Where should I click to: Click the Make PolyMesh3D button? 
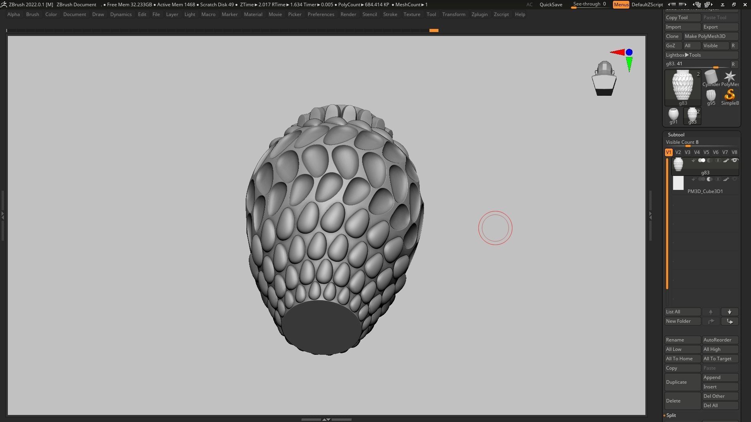click(710, 36)
